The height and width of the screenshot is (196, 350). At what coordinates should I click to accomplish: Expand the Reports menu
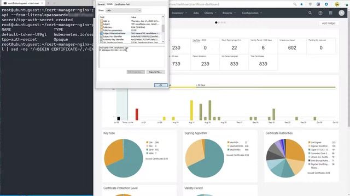[229, 13]
